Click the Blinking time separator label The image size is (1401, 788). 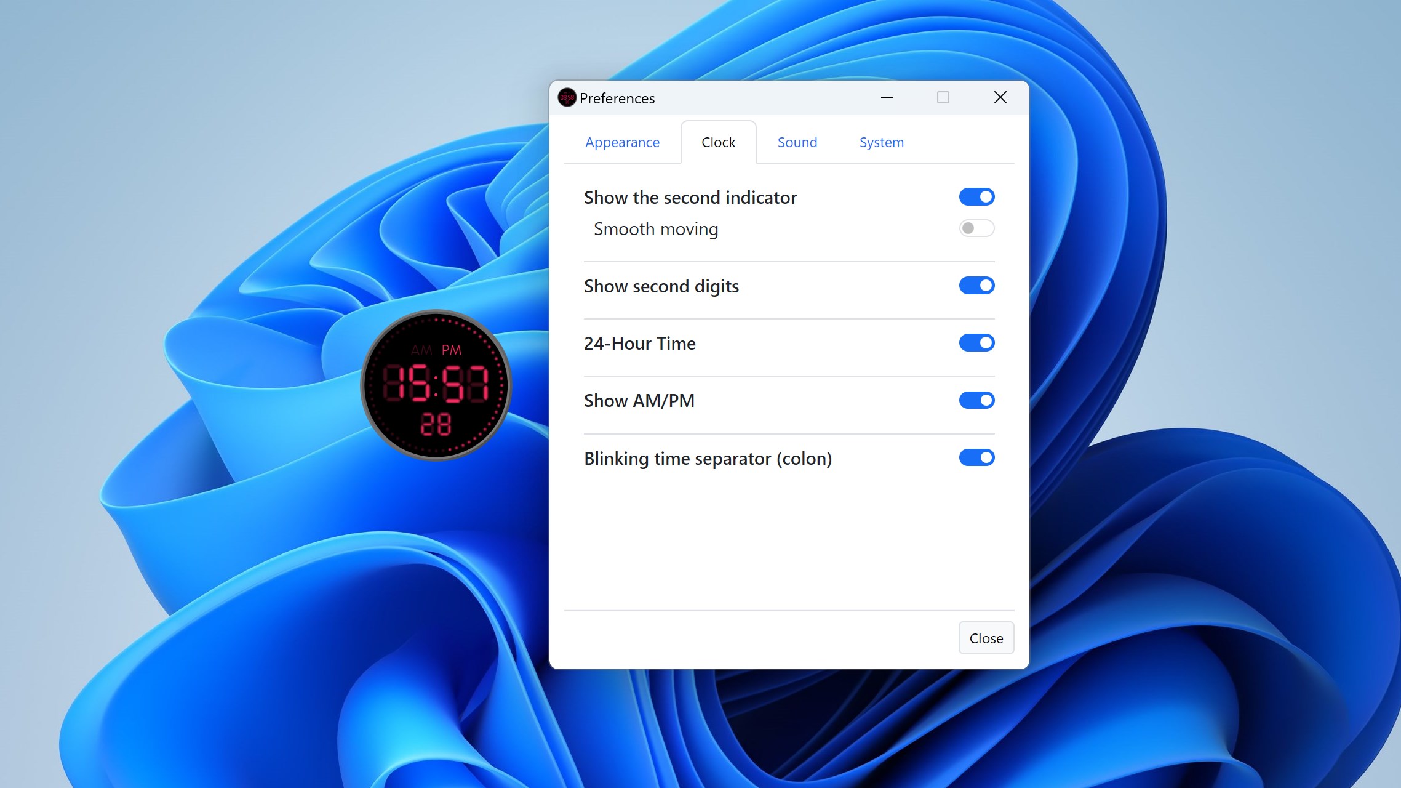click(708, 458)
